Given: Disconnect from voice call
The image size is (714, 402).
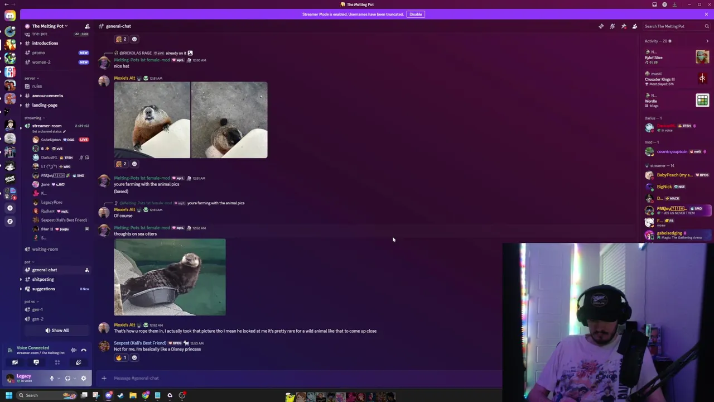Looking at the screenshot, I should 84,350.
